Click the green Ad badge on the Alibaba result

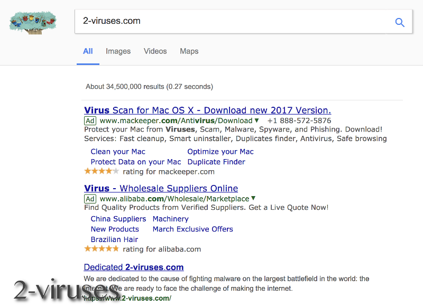pos(90,199)
